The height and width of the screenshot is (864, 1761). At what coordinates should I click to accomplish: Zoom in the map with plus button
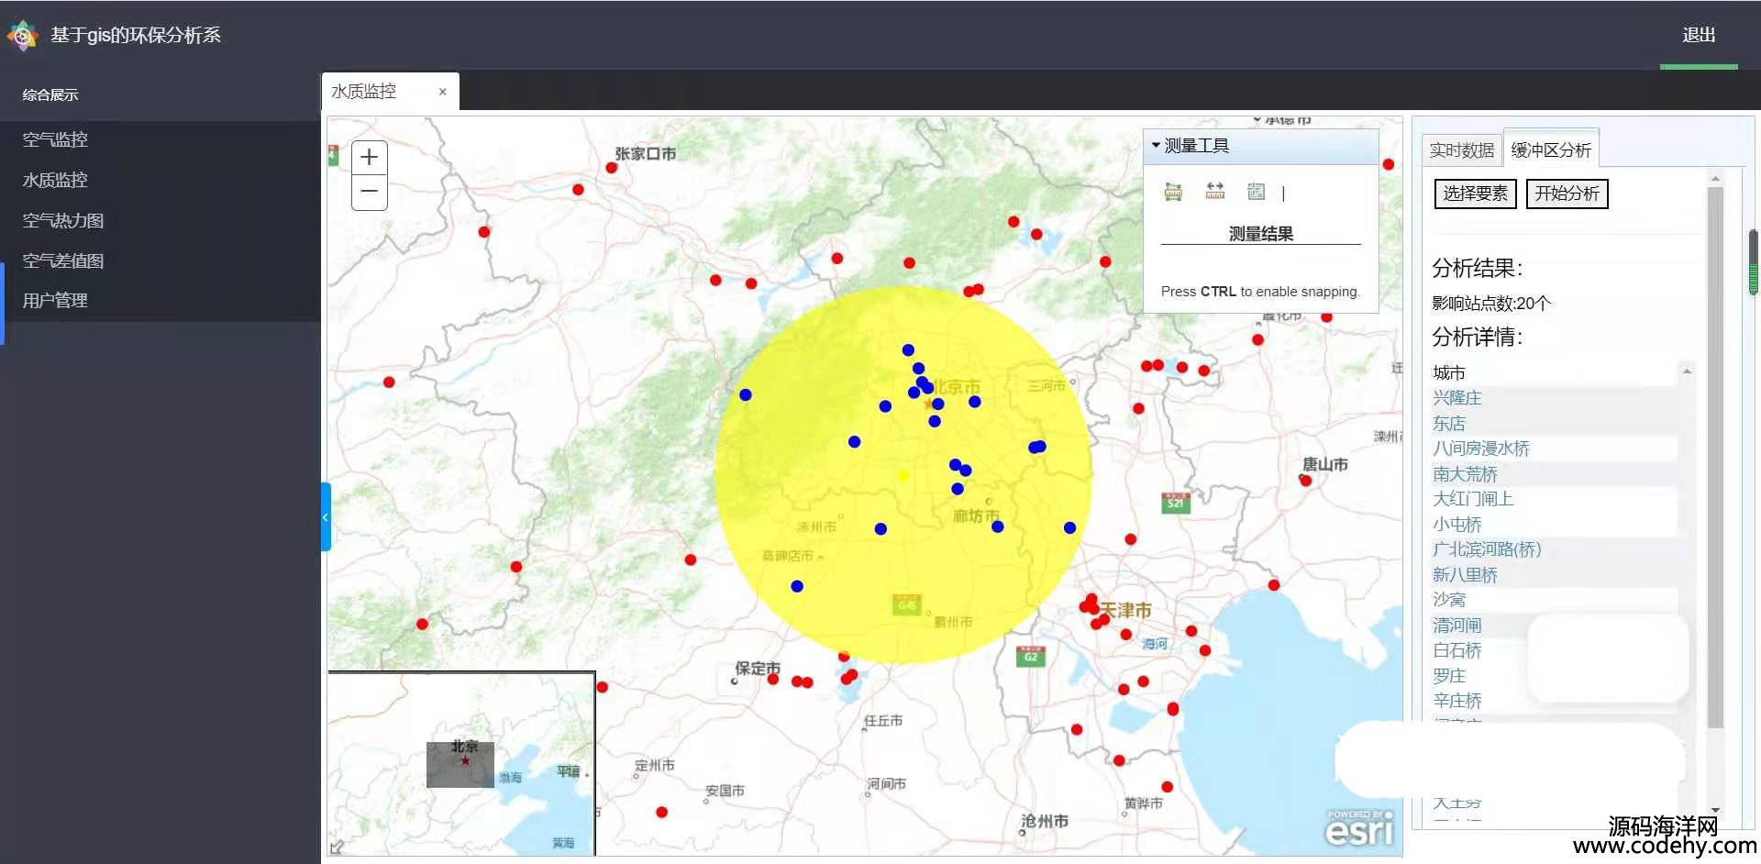(x=369, y=158)
